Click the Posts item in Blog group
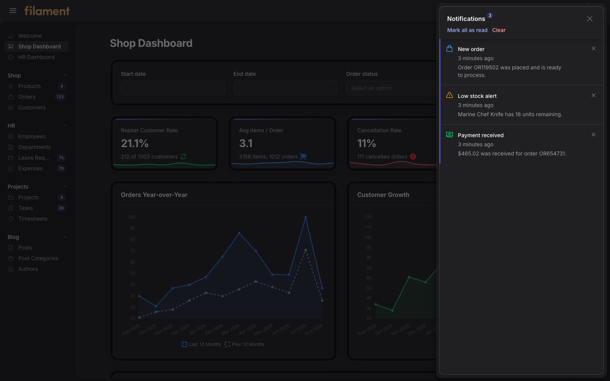The height and width of the screenshot is (381, 610). click(x=37, y=248)
